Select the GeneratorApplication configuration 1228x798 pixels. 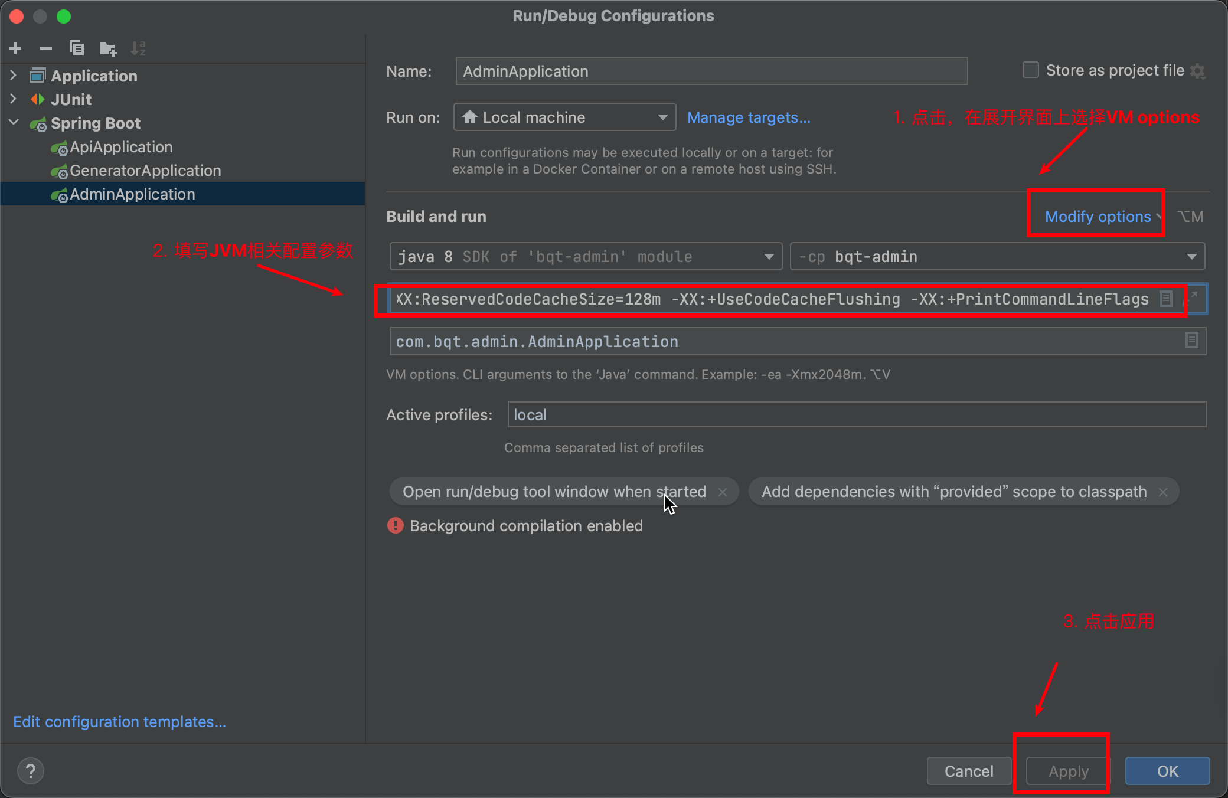click(145, 171)
